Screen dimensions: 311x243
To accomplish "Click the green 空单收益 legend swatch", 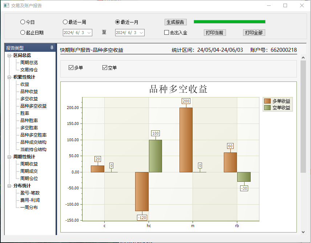I will 267,108.
